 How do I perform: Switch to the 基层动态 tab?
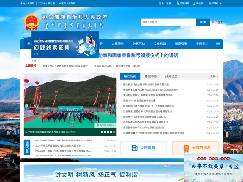151,76
